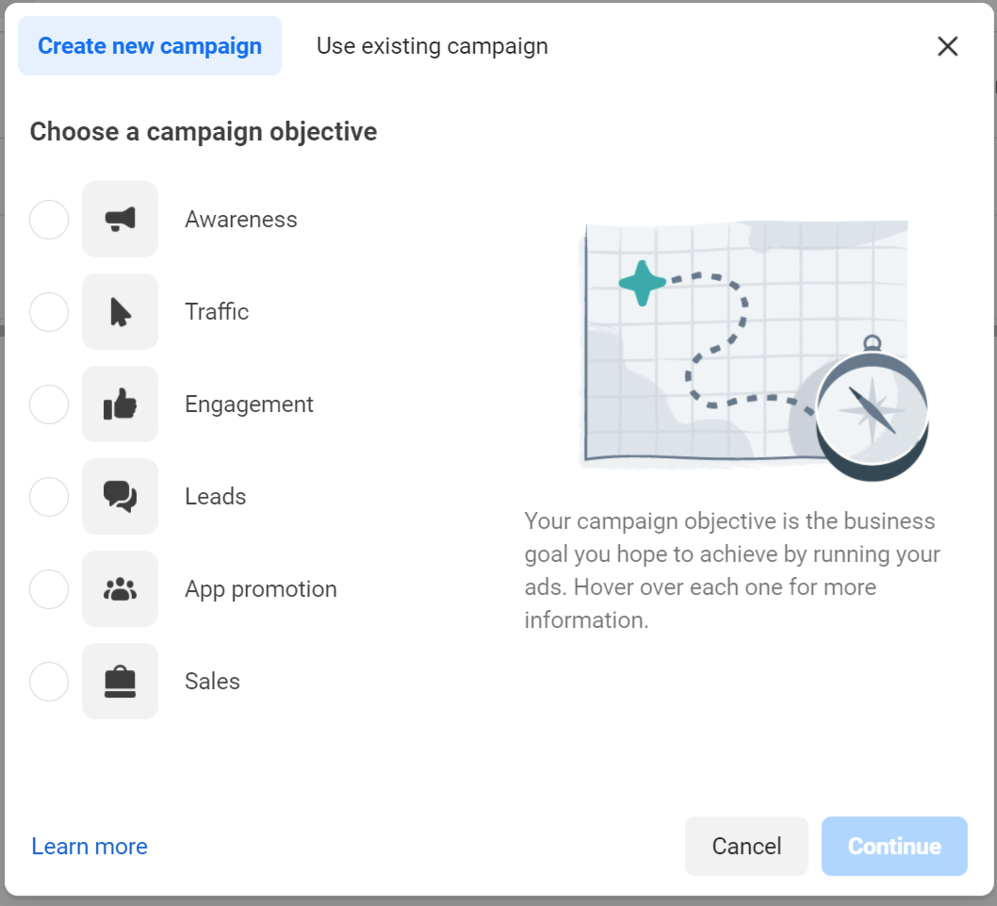
Task: Switch to Create new campaign tab
Action: [x=150, y=46]
